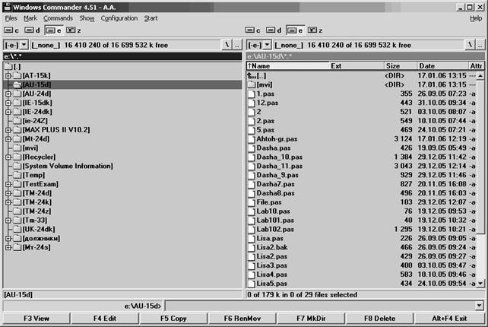Expand the [Recycler] tree node

point(8,157)
